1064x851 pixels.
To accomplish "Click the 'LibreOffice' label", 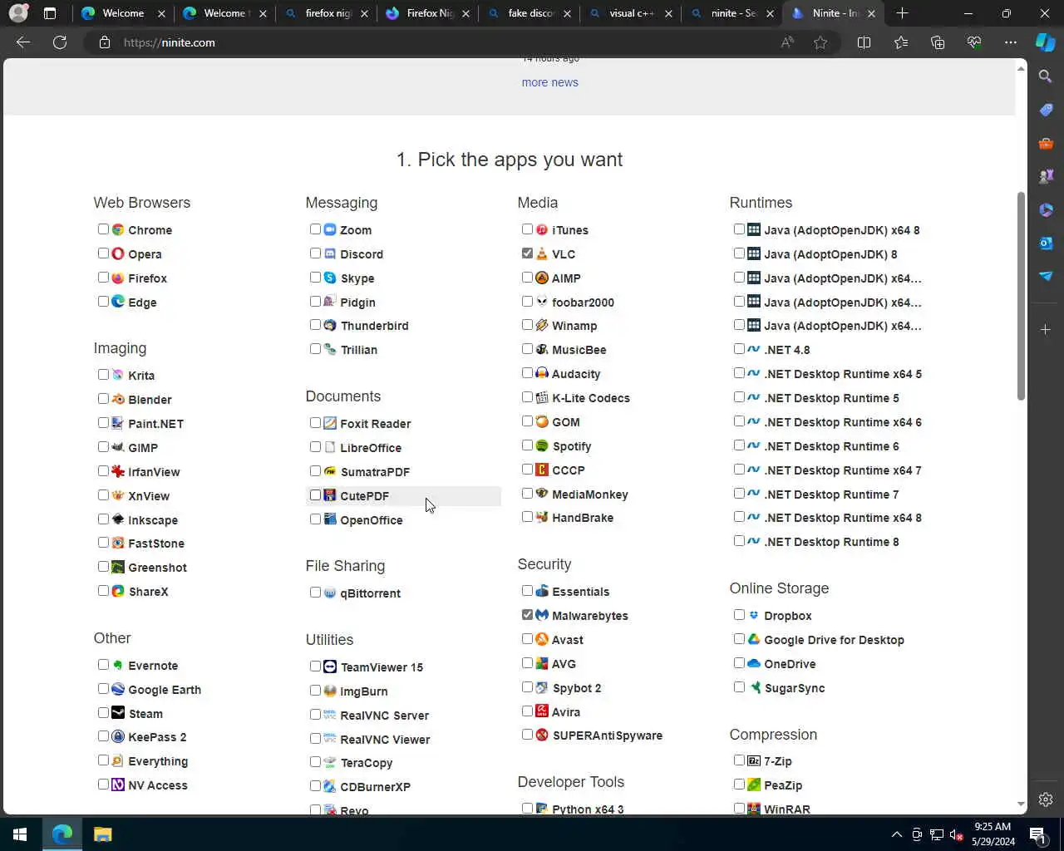I will coord(371,447).
